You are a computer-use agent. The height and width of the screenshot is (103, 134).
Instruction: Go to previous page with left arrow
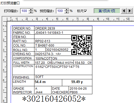[x=124, y=11]
